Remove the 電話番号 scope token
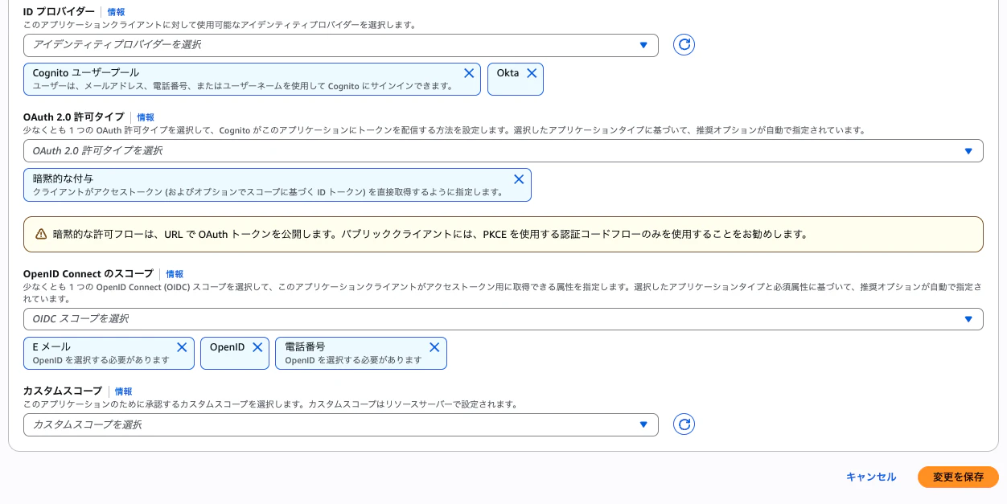1007x504 pixels. point(434,347)
